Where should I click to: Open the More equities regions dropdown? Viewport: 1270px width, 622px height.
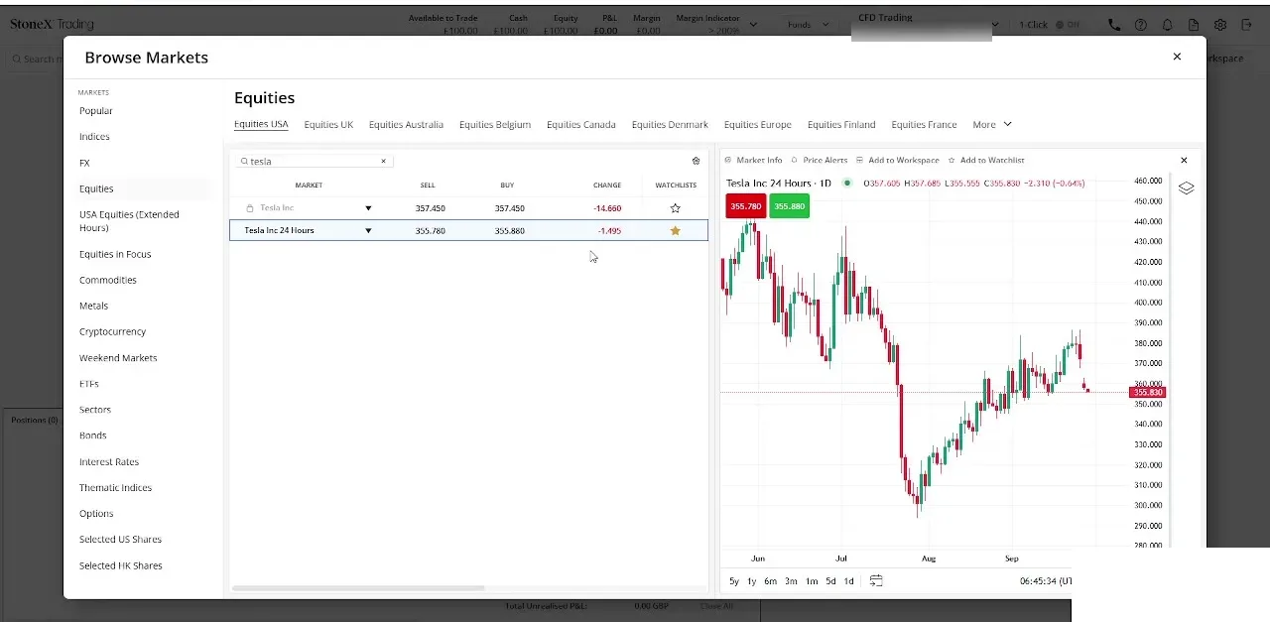(x=992, y=124)
